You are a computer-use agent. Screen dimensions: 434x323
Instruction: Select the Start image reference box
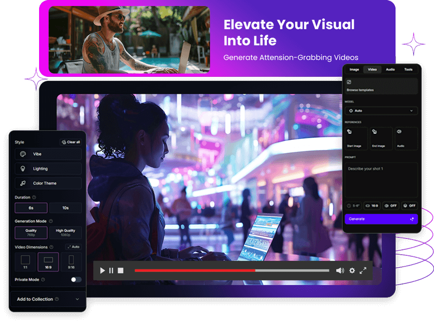355,138
